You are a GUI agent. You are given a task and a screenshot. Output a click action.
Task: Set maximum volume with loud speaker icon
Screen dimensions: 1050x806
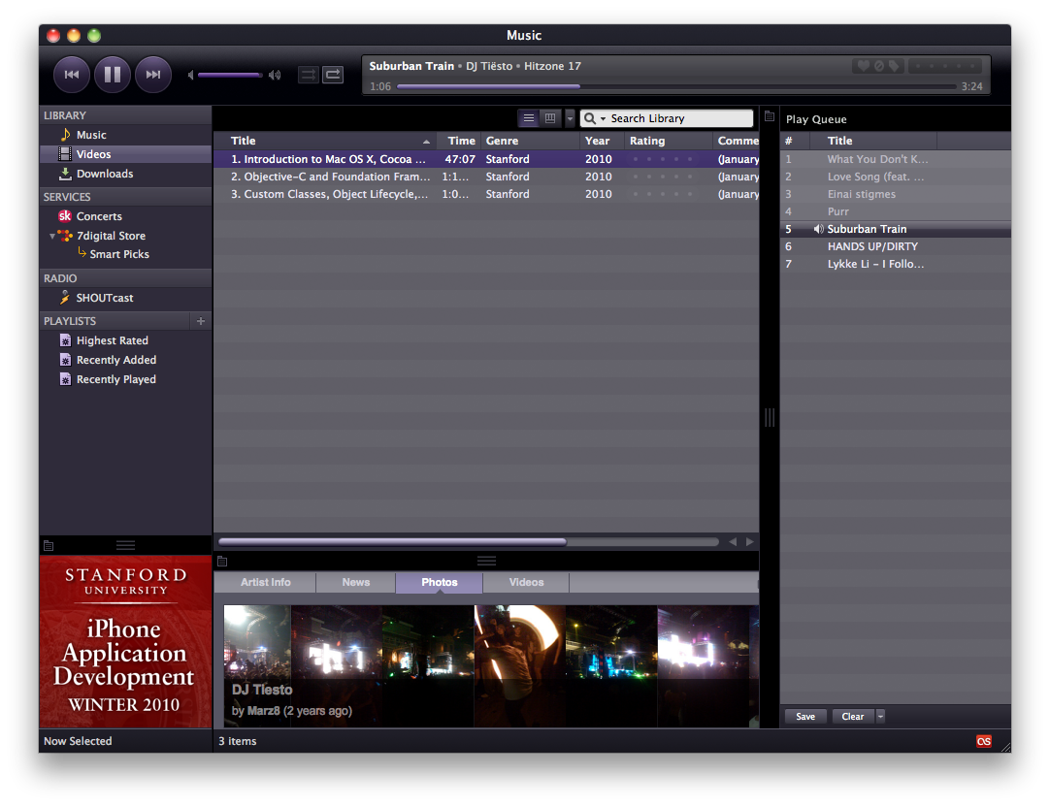point(275,75)
